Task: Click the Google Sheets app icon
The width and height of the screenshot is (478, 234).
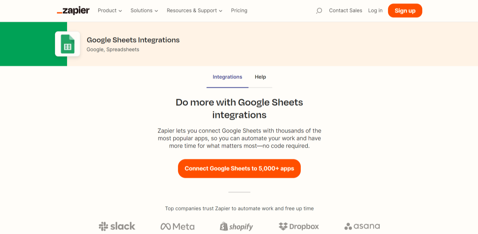Action: 67,44
